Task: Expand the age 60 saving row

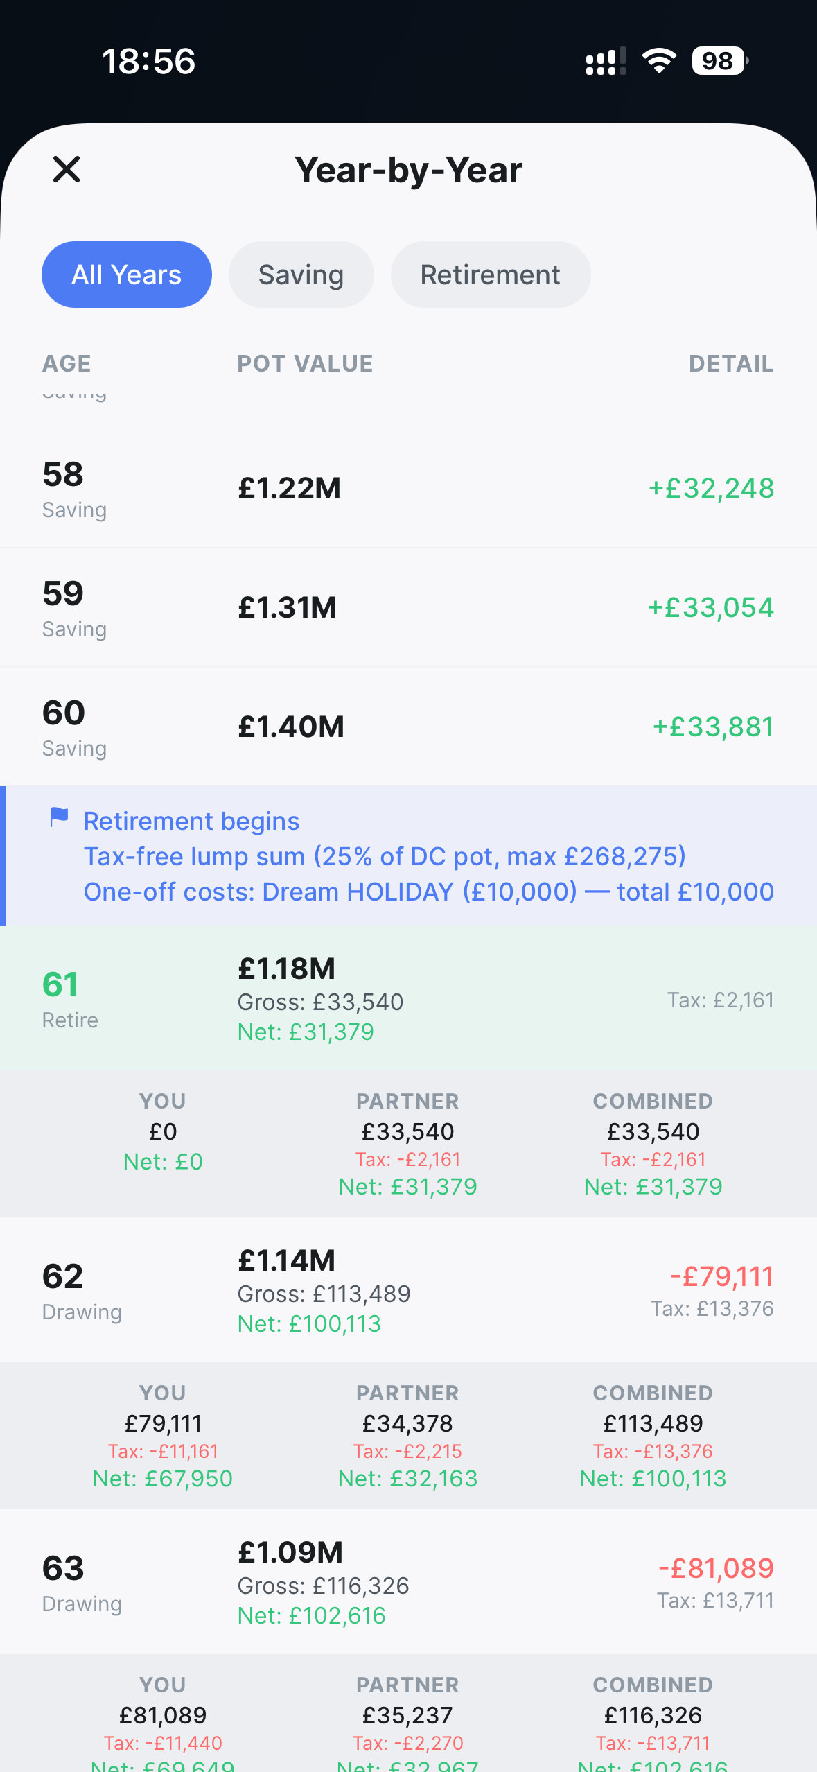Action: 408,727
